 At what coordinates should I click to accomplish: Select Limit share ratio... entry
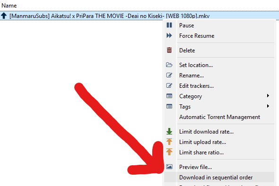(219, 152)
